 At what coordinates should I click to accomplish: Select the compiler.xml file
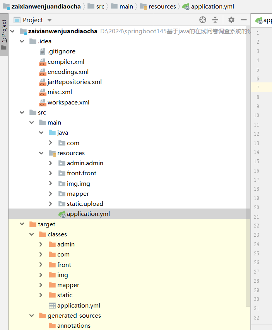[x=66, y=62]
